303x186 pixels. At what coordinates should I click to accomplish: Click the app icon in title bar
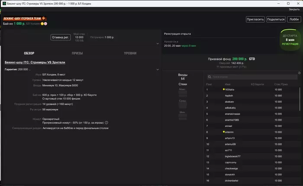pyautogui.click(x=4, y=3)
